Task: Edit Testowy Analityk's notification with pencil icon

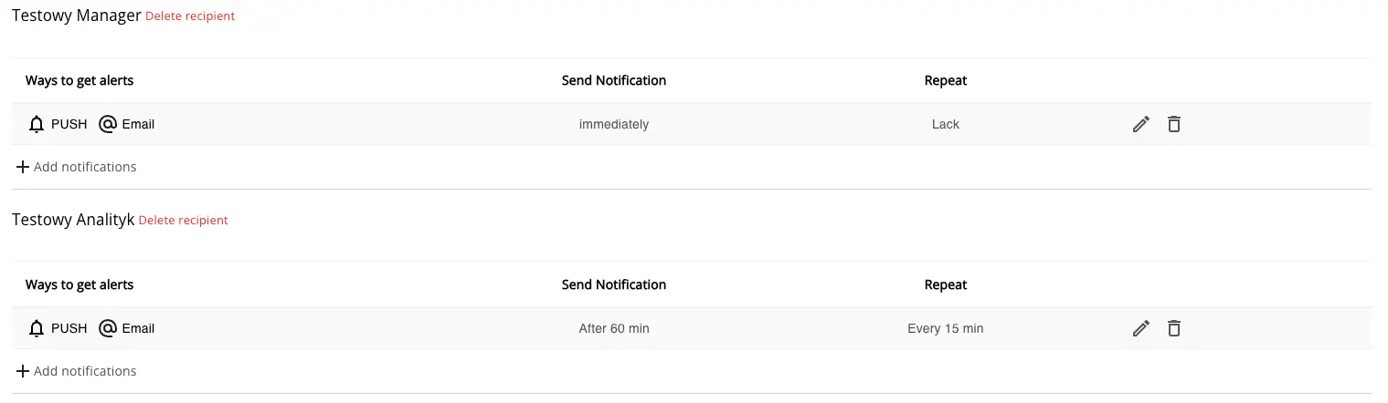Action: pyautogui.click(x=1140, y=328)
